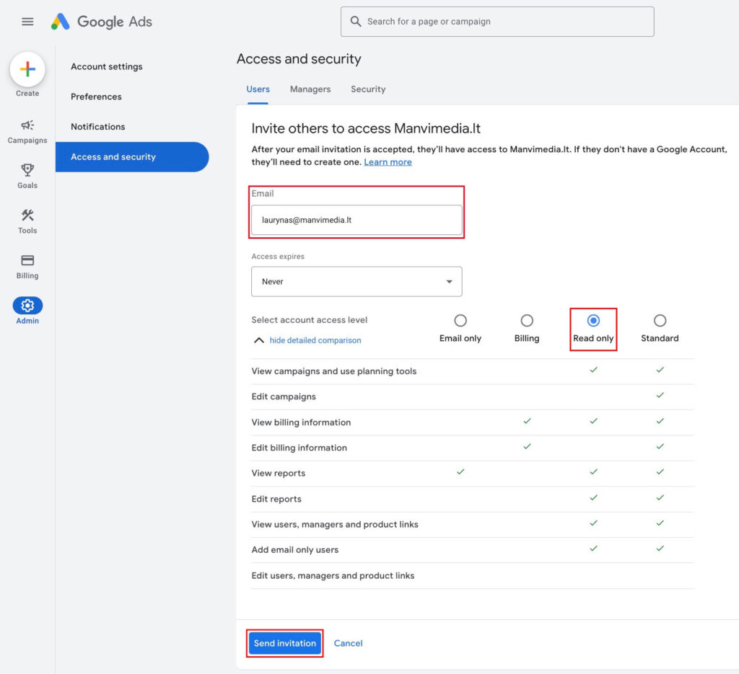Click the search magnifier icon

click(356, 22)
